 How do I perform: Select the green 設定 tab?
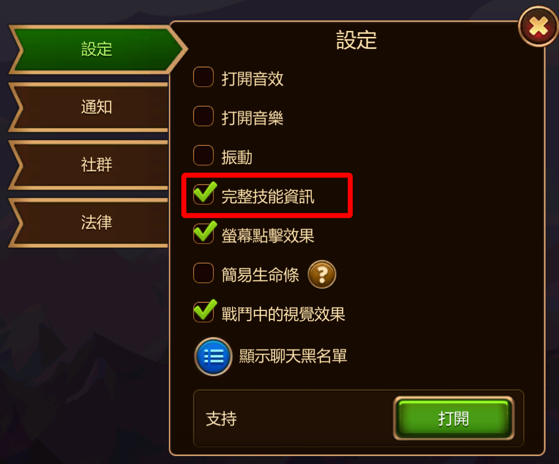[x=97, y=49]
